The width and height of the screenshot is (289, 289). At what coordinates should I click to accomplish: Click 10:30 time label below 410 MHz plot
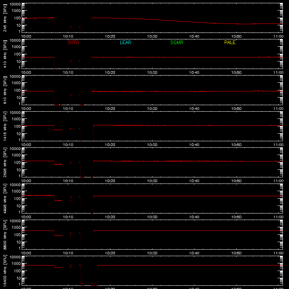click(x=152, y=73)
